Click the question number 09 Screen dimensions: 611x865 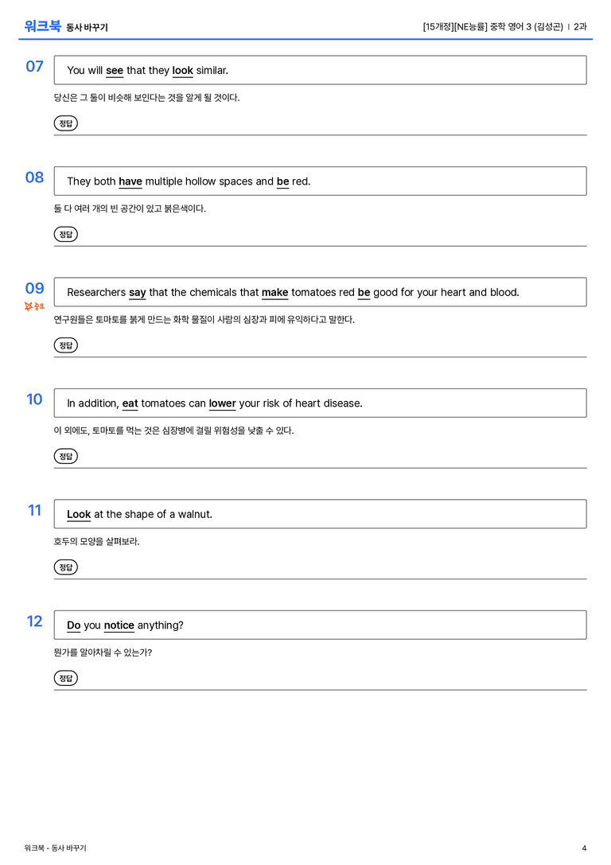tap(35, 289)
